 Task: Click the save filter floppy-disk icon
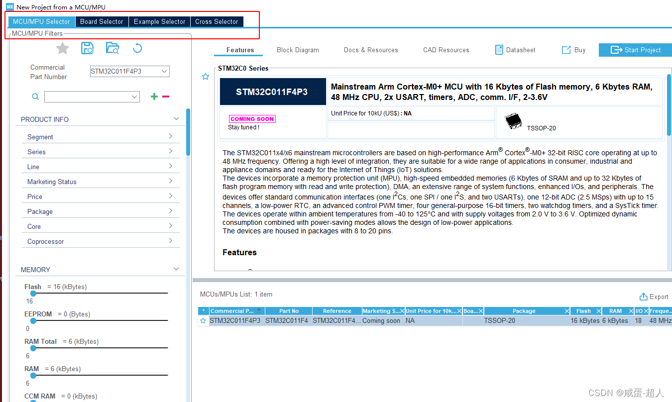[88, 48]
